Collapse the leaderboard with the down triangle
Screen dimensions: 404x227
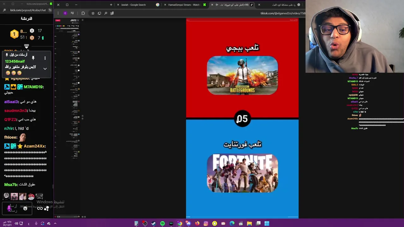pyautogui.click(x=27, y=47)
